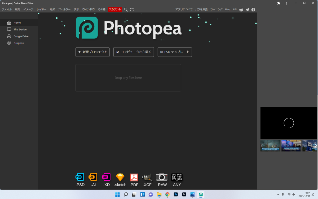The width and height of the screenshot is (318, 199).
Task: Open the ファイル menu
Action: coord(7,10)
